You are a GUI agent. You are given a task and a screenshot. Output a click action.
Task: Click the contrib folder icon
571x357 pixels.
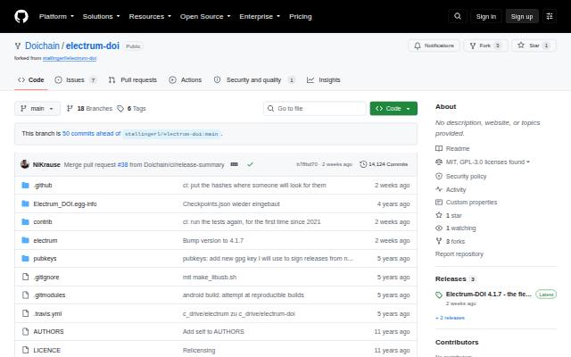click(25, 222)
